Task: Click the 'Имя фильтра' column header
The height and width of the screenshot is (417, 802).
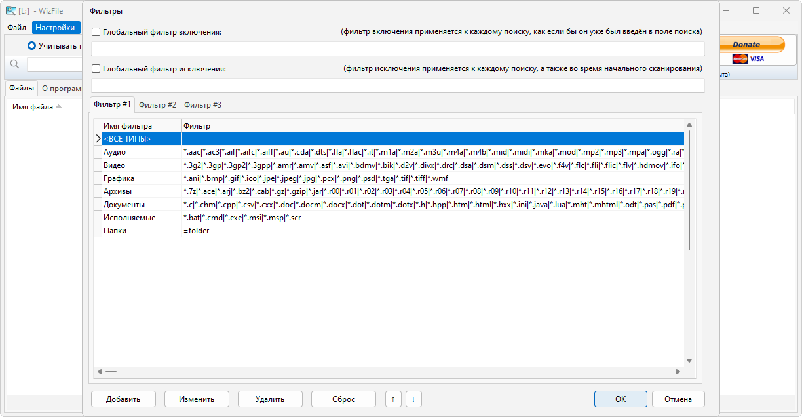Action: [x=142, y=125]
